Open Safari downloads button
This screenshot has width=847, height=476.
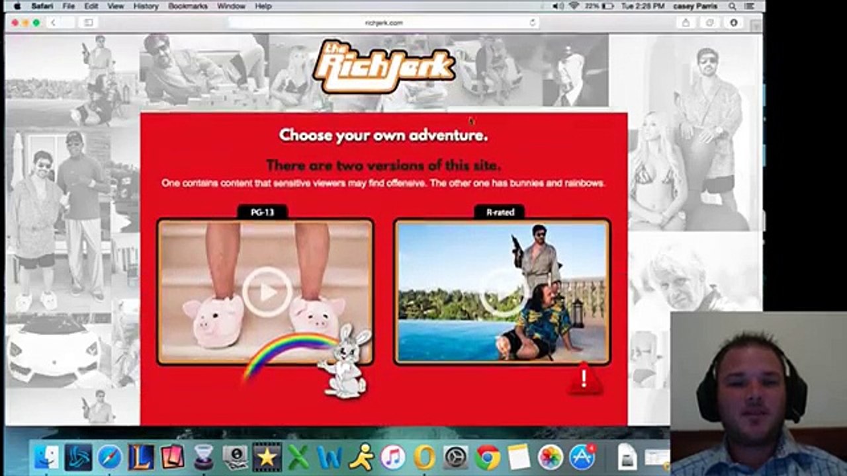(734, 22)
